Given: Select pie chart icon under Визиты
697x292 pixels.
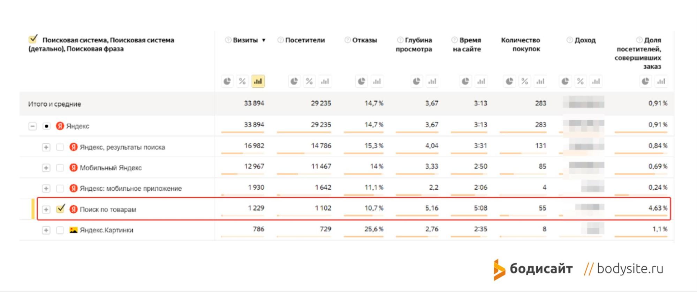Looking at the screenshot, I should pyautogui.click(x=227, y=81).
